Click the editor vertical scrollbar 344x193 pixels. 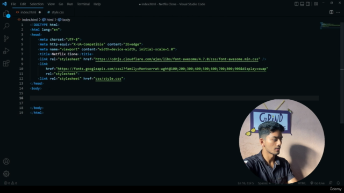point(342,72)
